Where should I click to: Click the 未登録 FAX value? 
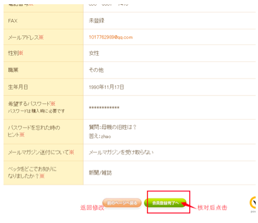coord(97,21)
